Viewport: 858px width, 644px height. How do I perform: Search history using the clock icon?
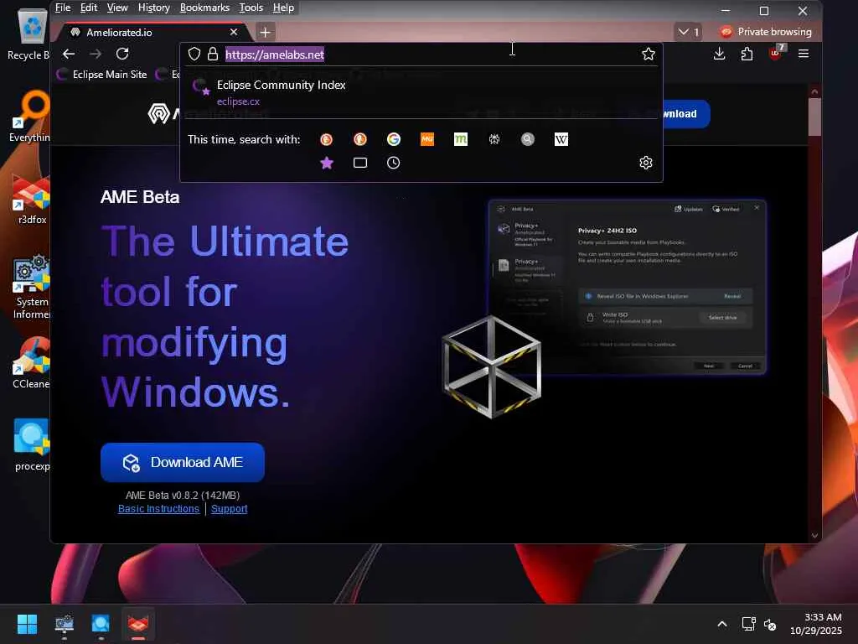pos(394,163)
